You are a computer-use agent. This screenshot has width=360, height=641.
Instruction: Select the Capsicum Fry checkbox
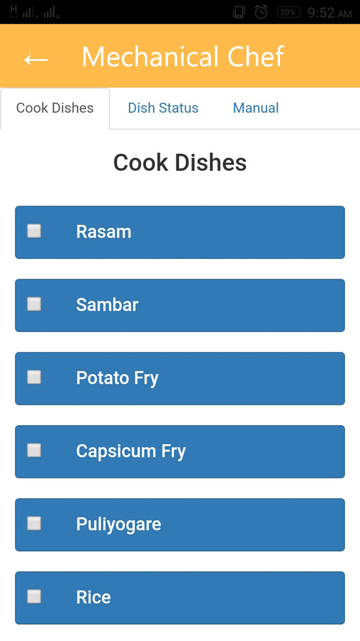(34, 451)
